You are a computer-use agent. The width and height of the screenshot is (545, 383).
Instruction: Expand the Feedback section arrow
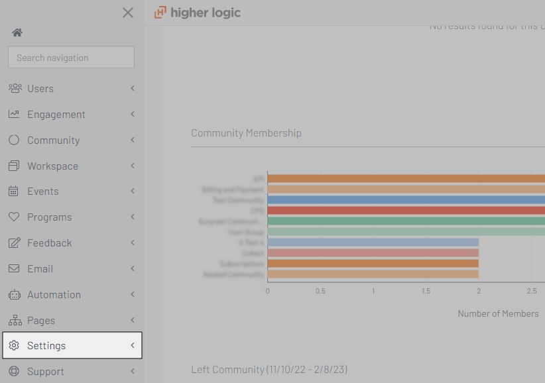coord(133,243)
